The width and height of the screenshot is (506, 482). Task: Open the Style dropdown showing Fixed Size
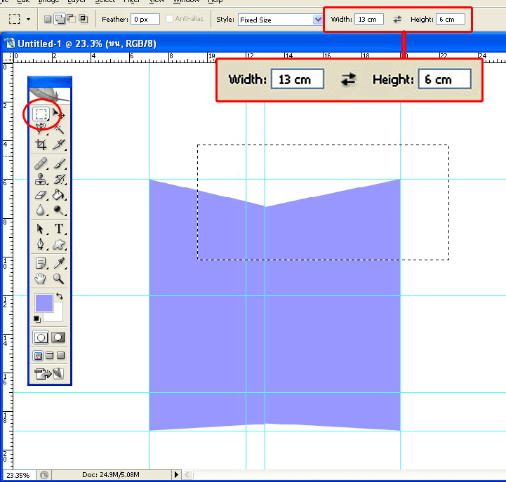[280, 20]
